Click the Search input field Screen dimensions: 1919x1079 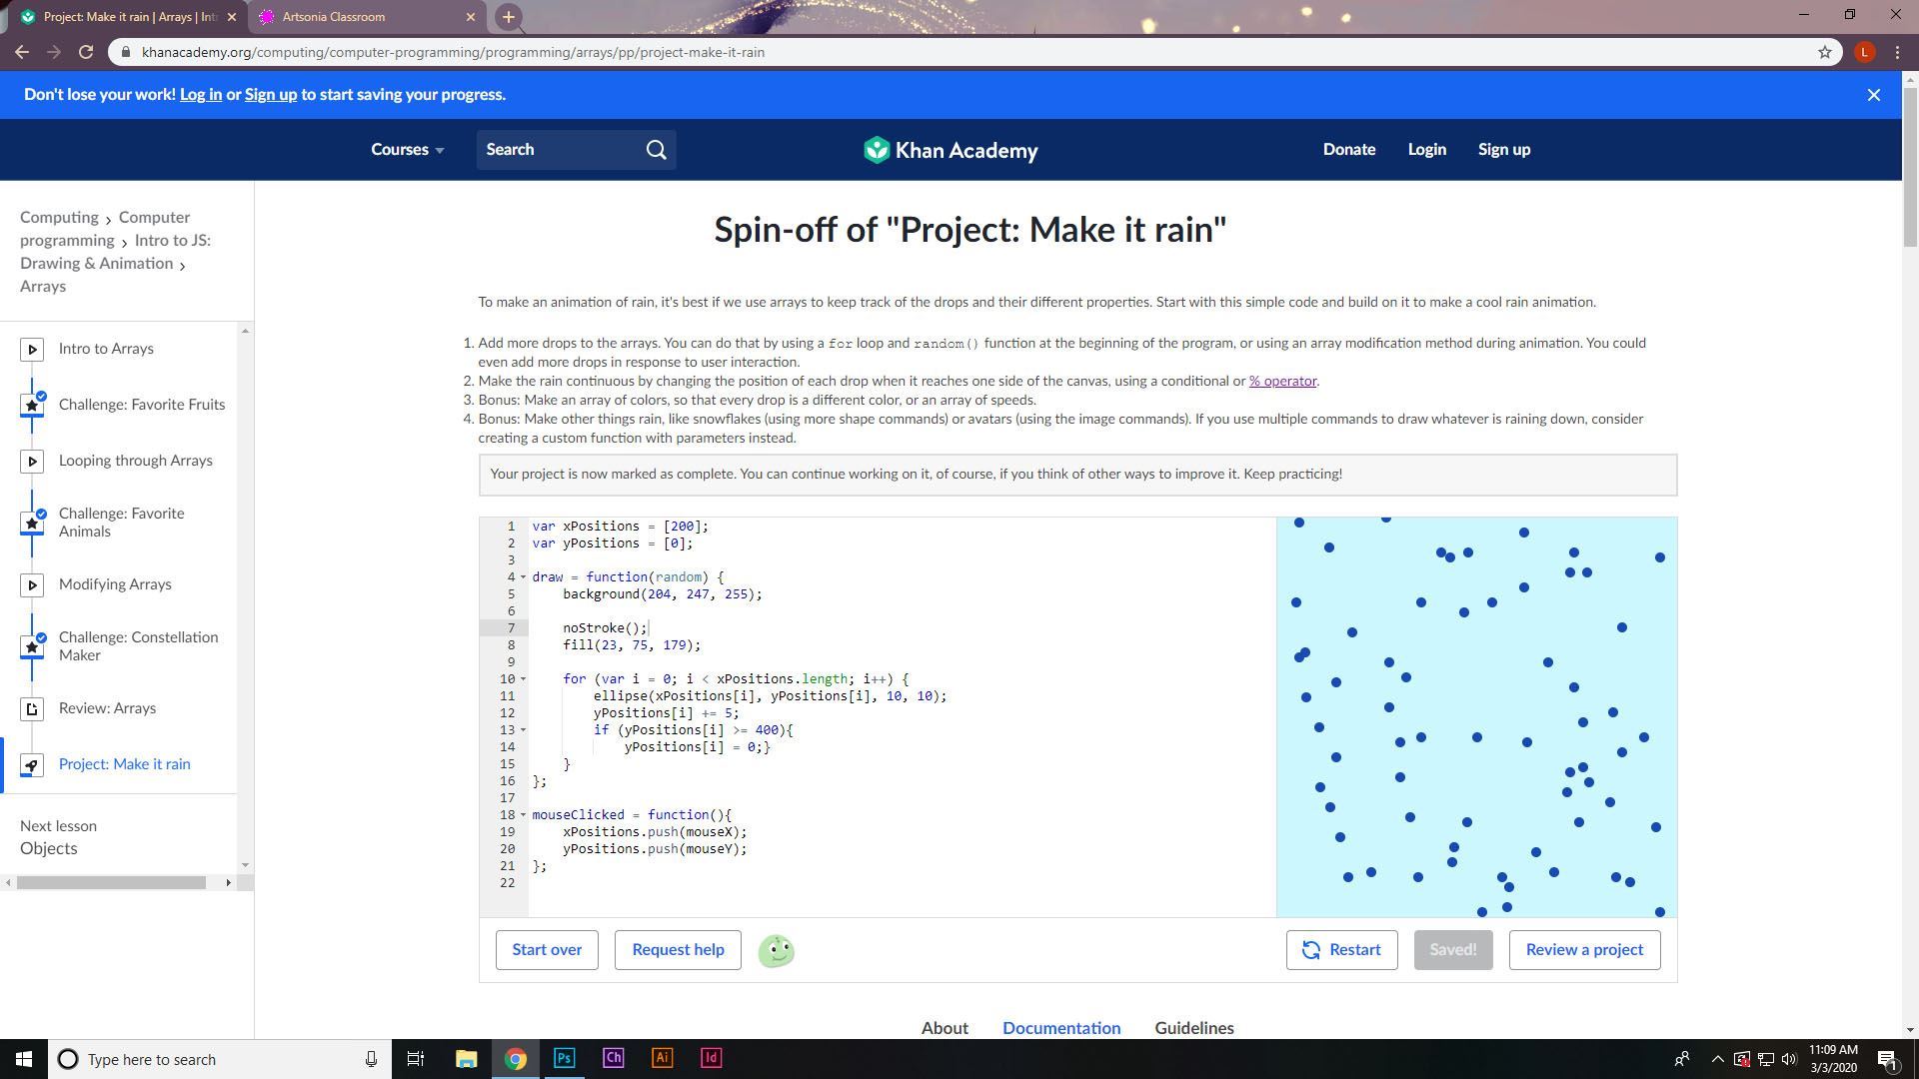[x=560, y=150]
